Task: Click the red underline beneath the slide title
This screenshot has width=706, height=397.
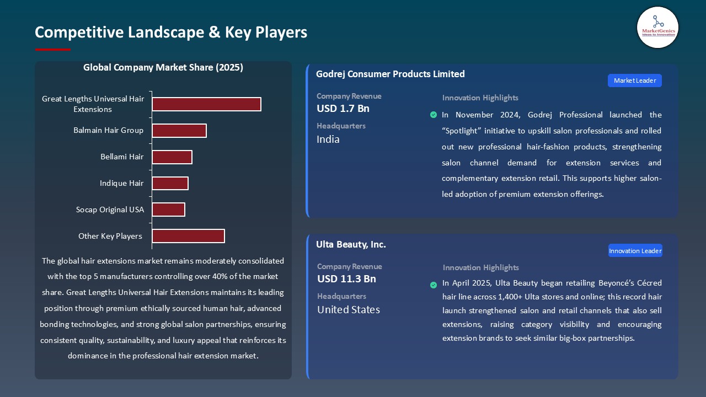Action: tap(52, 48)
